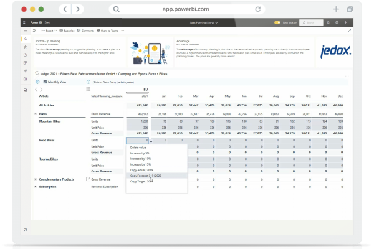This screenshot has height=249, width=374.
Task: Click the All Articles row label
Action: click(47, 105)
